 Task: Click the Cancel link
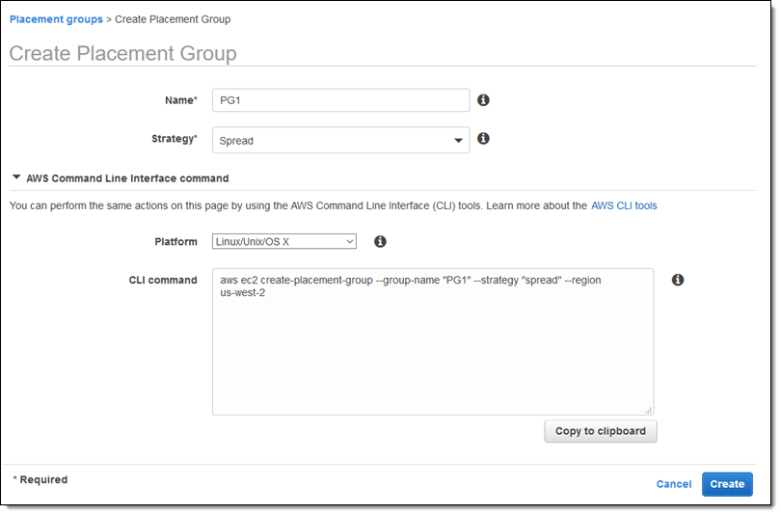pyautogui.click(x=674, y=484)
